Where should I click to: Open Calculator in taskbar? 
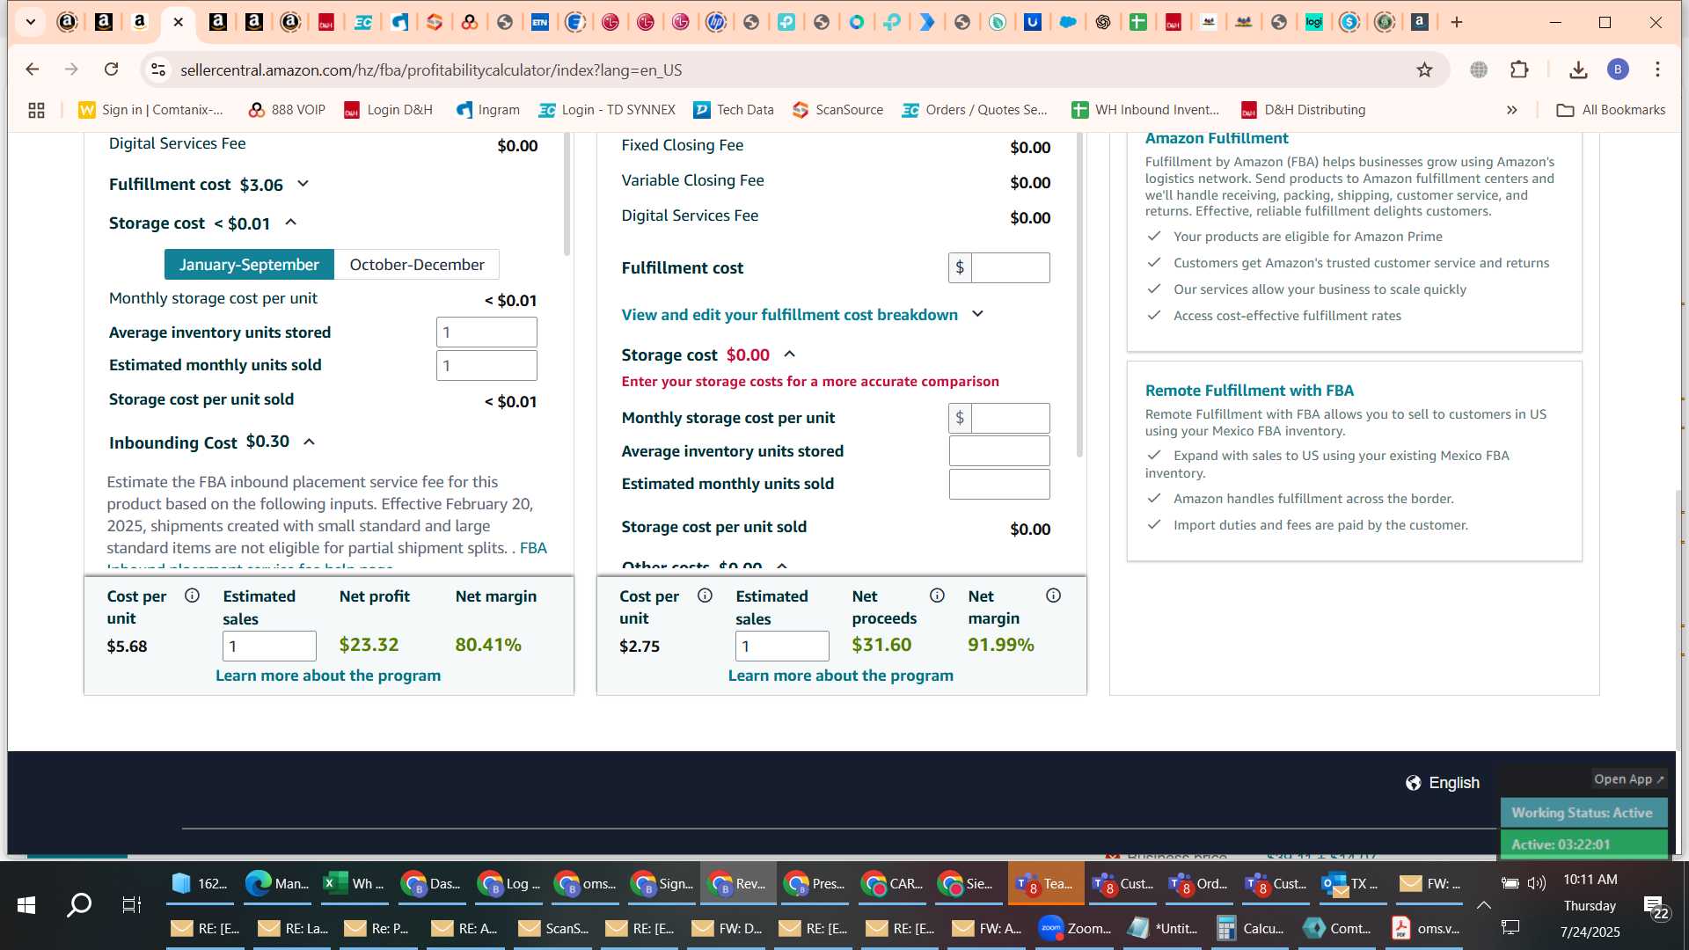[1250, 928]
